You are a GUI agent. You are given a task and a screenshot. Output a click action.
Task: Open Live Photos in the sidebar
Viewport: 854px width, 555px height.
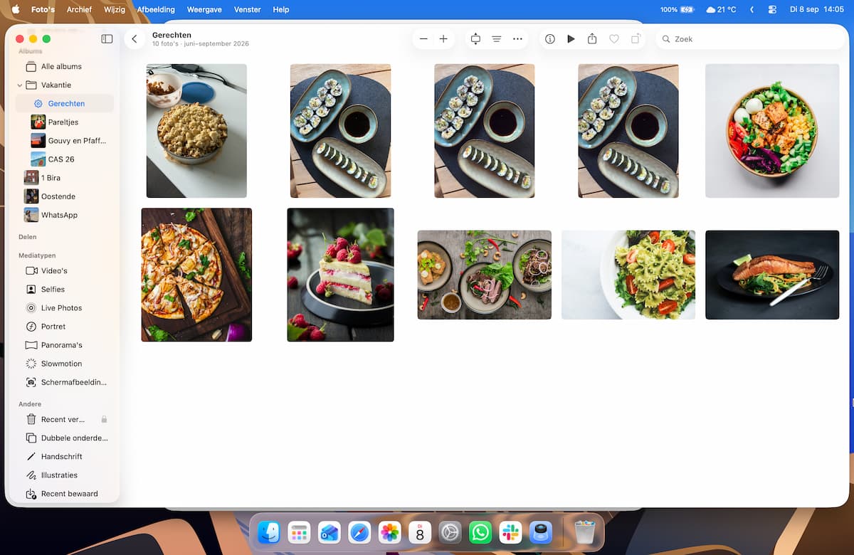tap(64, 307)
